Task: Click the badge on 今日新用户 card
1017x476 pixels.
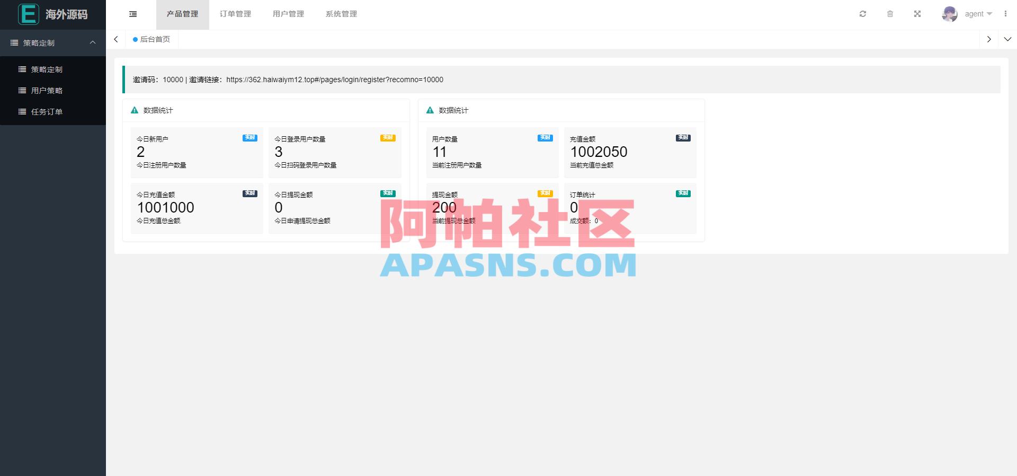Action: click(x=250, y=138)
